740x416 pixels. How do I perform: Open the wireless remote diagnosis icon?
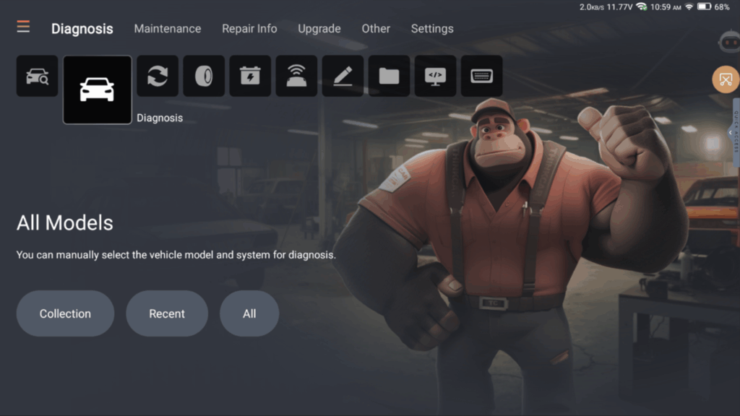point(296,76)
